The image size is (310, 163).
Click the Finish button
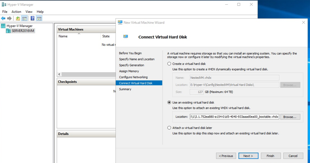click(271, 156)
